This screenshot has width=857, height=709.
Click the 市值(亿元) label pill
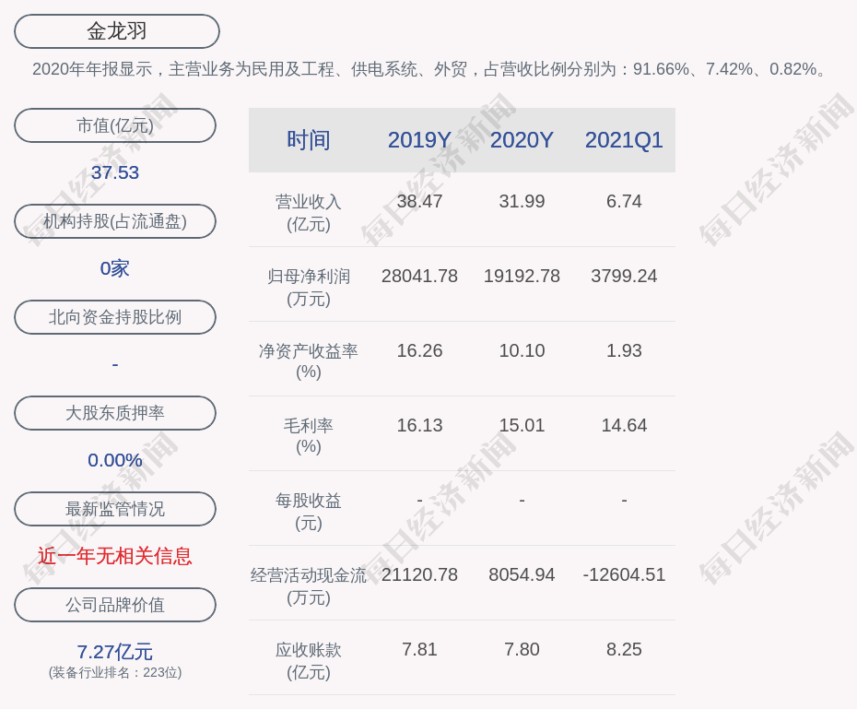(115, 125)
